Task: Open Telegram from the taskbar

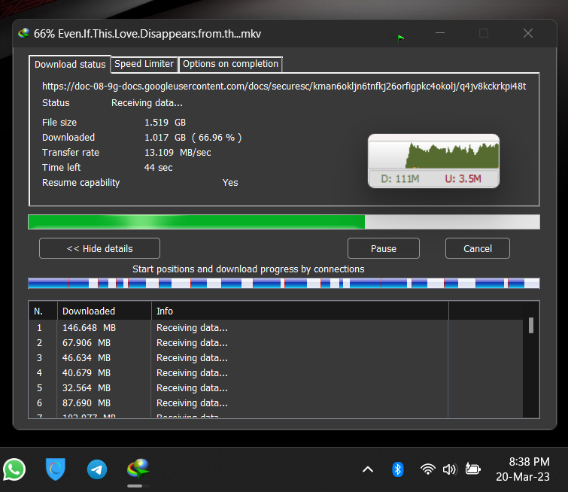Action: pos(97,469)
